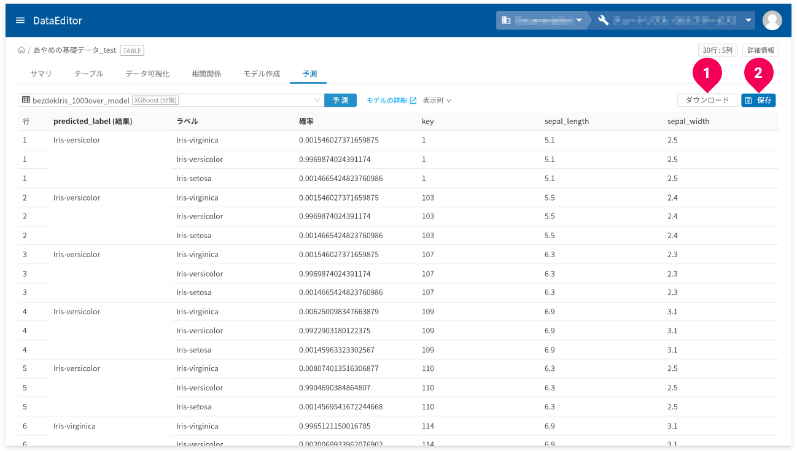Select the 予測 tab
This screenshot has width=797, height=453.
point(309,74)
